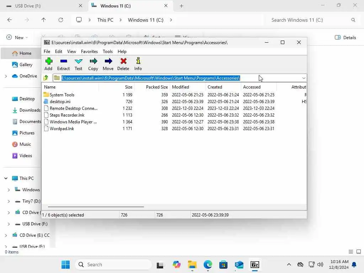The height and width of the screenshot is (273, 364).
Task: Go up one folder level in 7-Zip
Action: 46,78
